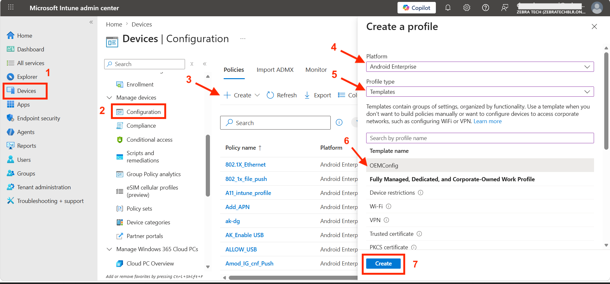
Task: Open the app launcher waffle icon
Action: (x=11, y=7)
